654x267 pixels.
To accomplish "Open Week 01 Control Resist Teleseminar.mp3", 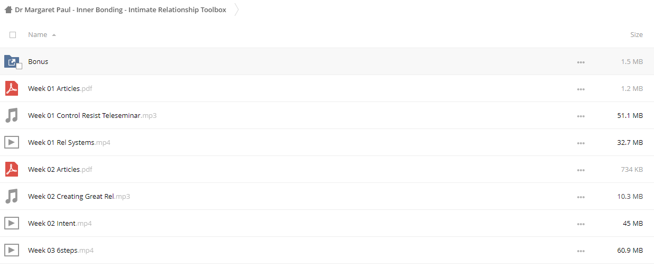I will [x=92, y=115].
